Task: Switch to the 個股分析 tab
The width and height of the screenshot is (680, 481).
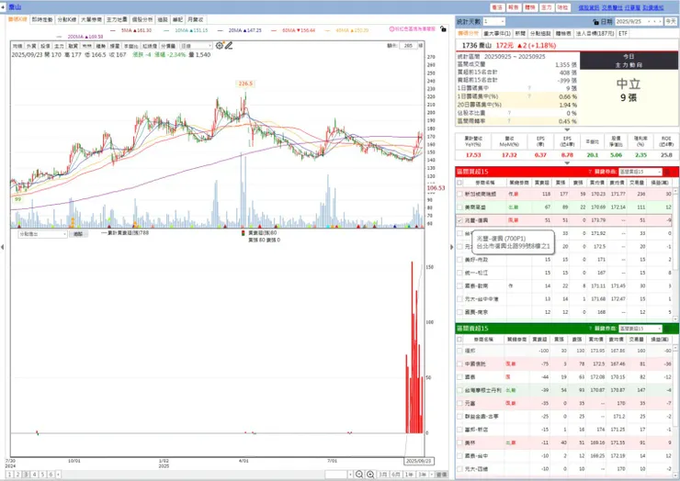Action: point(142,19)
